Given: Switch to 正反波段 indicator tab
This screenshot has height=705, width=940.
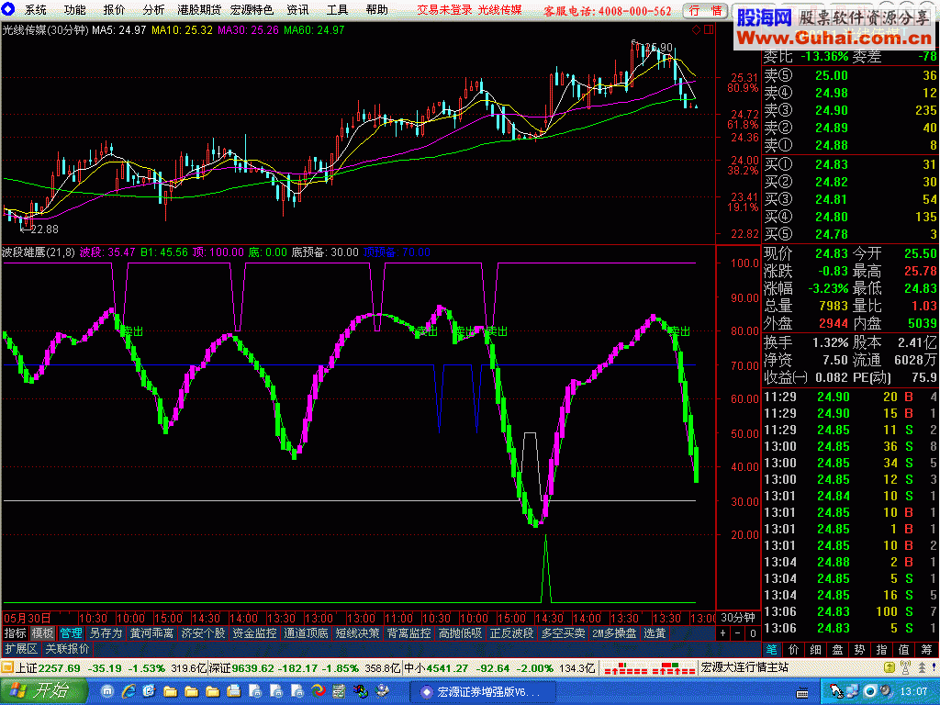Looking at the screenshot, I should click(x=511, y=633).
